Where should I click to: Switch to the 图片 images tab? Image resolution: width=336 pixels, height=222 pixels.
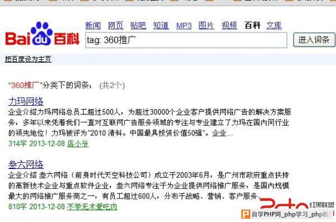(206, 26)
